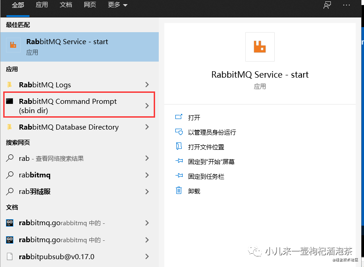Expand RabbitMQ Database Directory details arrow

pyautogui.click(x=147, y=127)
